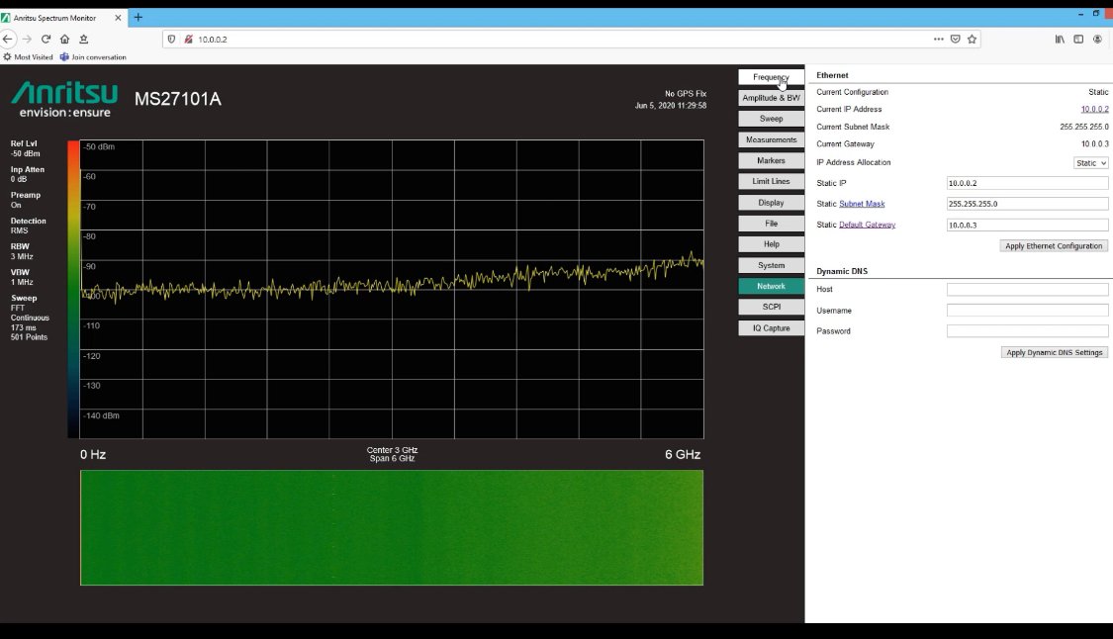Expand the page actions ellipsis menu
The height and width of the screenshot is (639, 1113).
(938, 39)
